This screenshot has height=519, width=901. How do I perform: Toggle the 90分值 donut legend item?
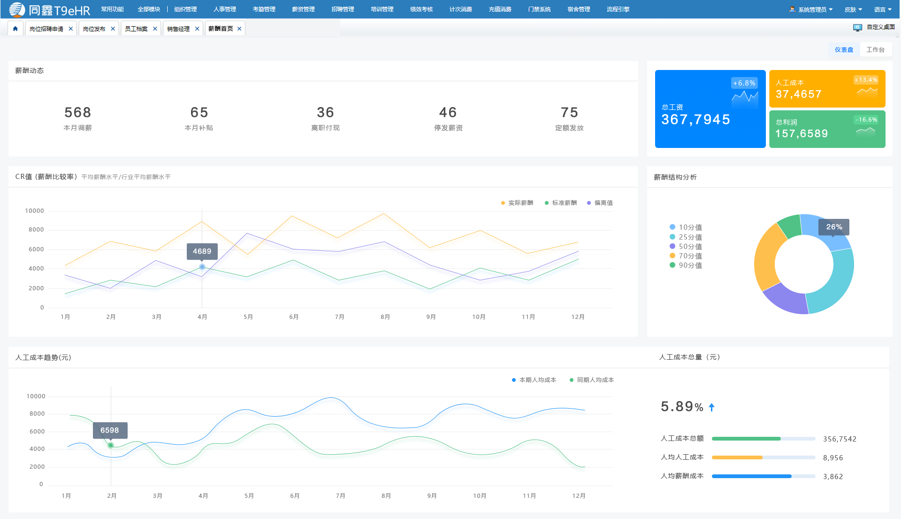(686, 265)
